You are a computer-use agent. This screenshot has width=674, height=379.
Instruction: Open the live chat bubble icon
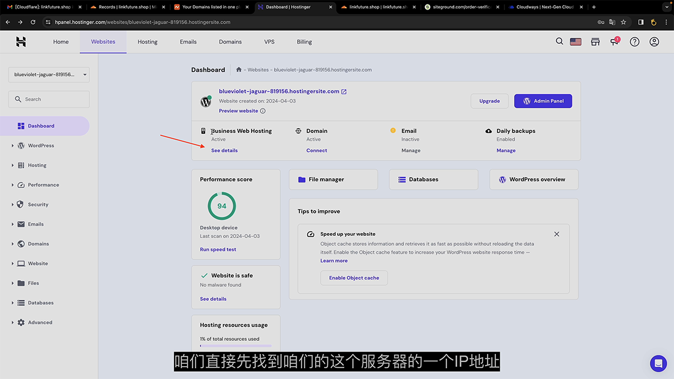(x=658, y=363)
